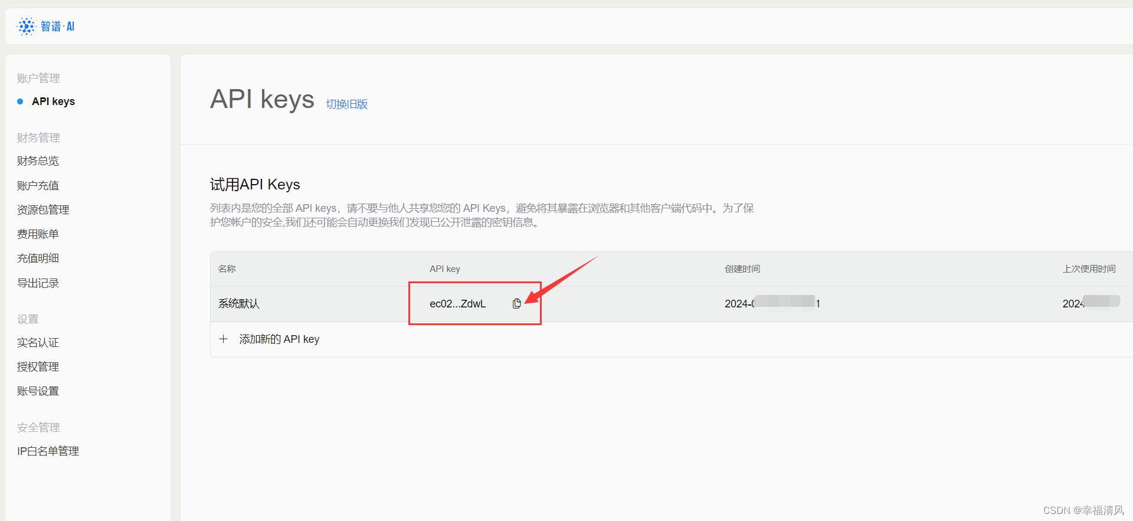This screenshot has width=1133, height=521.
Task: Click the 上次使用时间 column header
Action: click(1089, 269)
